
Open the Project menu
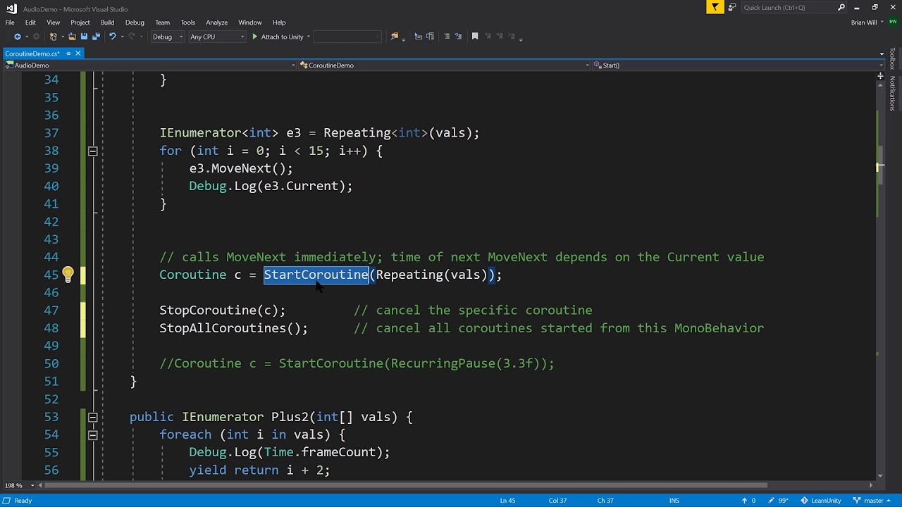[x=80, y=23]
